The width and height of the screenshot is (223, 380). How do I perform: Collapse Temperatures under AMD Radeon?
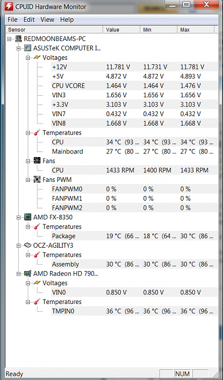click(28, 302)
